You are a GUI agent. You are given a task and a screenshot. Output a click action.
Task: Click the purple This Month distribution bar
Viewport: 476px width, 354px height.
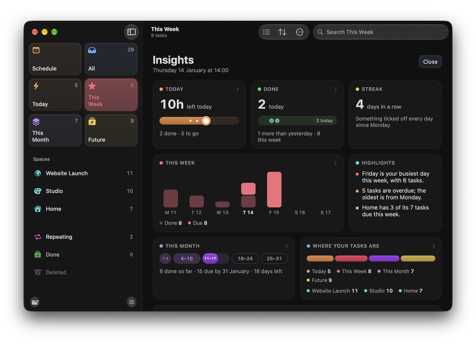click(384, 258)
